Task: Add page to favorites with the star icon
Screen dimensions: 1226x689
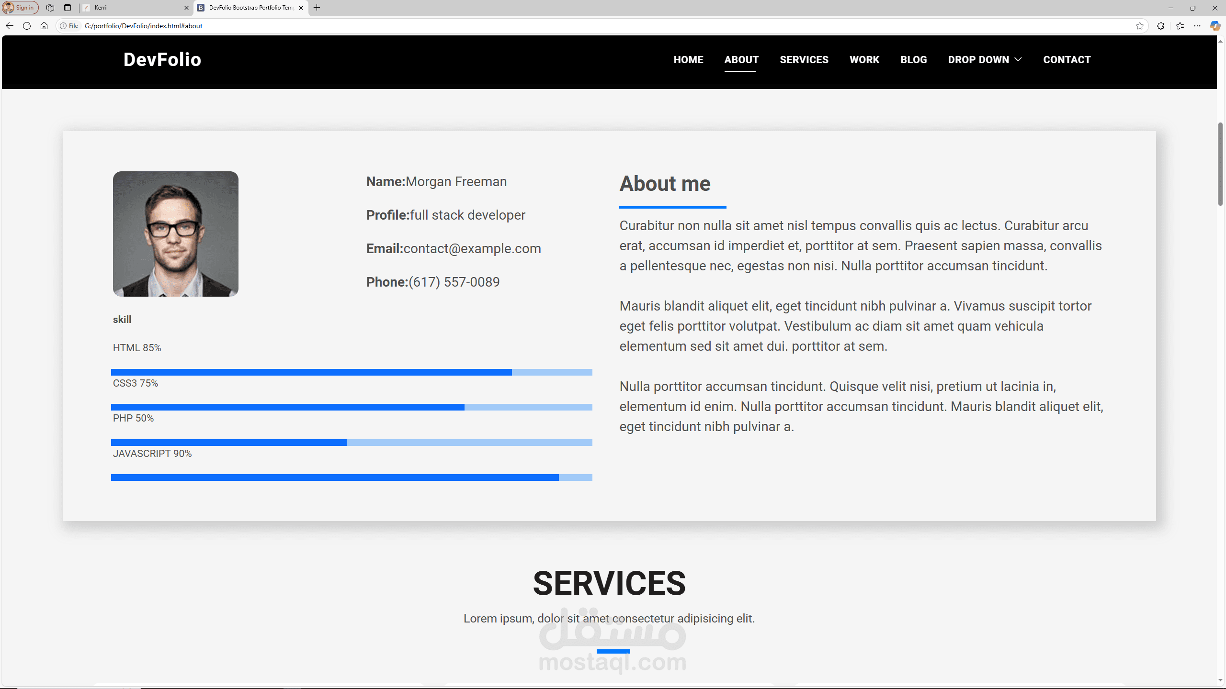Action: click(1140, 26)
